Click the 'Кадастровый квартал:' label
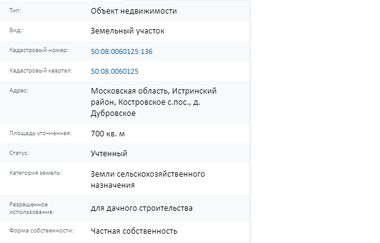The image size is (380, 243). 41,71
